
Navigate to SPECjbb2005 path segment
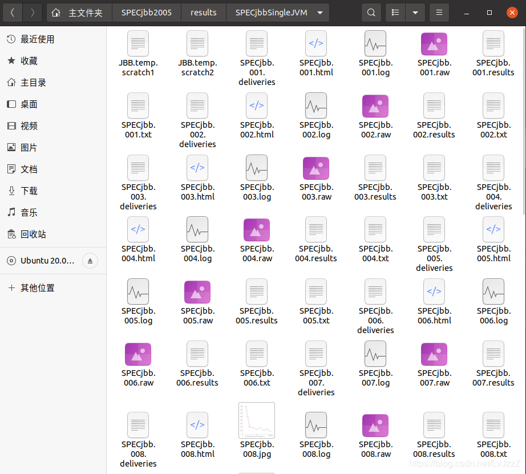pyautogui.click(x=146, y=13)
